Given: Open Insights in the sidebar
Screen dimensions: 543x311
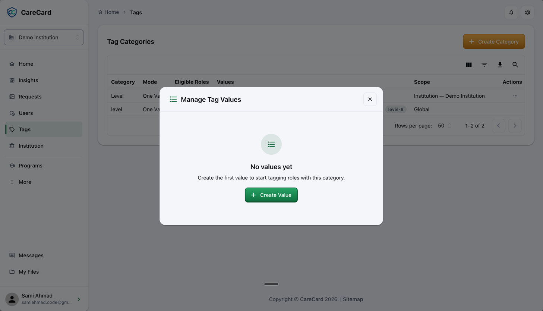Looking at the screenshot, I should (x=44, y=80).
